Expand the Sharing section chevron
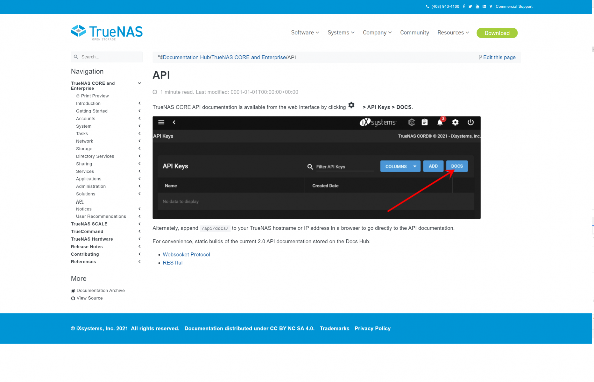 point(139,164)
